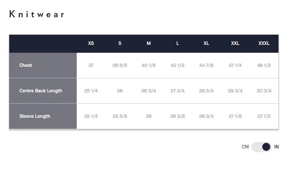
Task: Click the XL chest value 44 7/8
Action: click(206, 65)
